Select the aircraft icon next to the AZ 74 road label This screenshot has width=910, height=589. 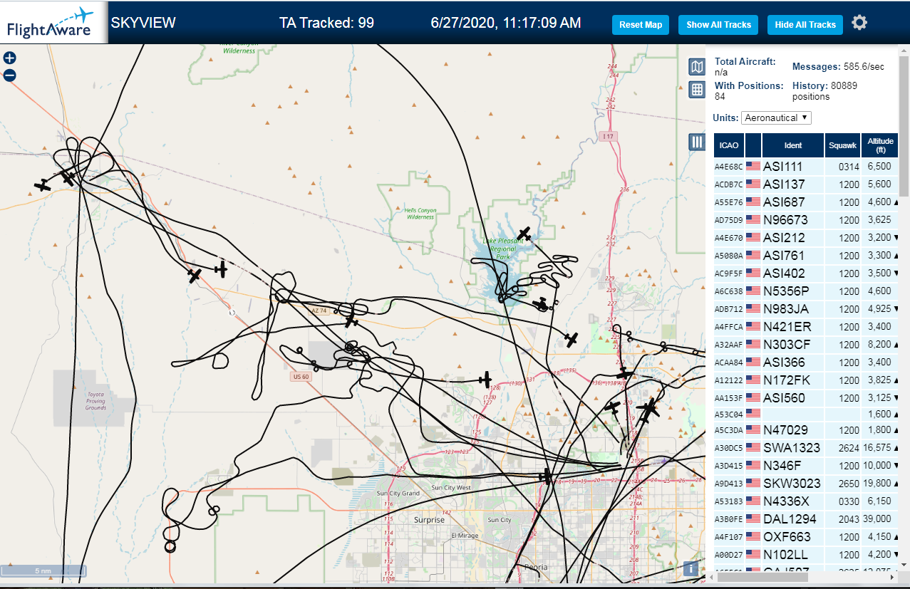[351, 320]
